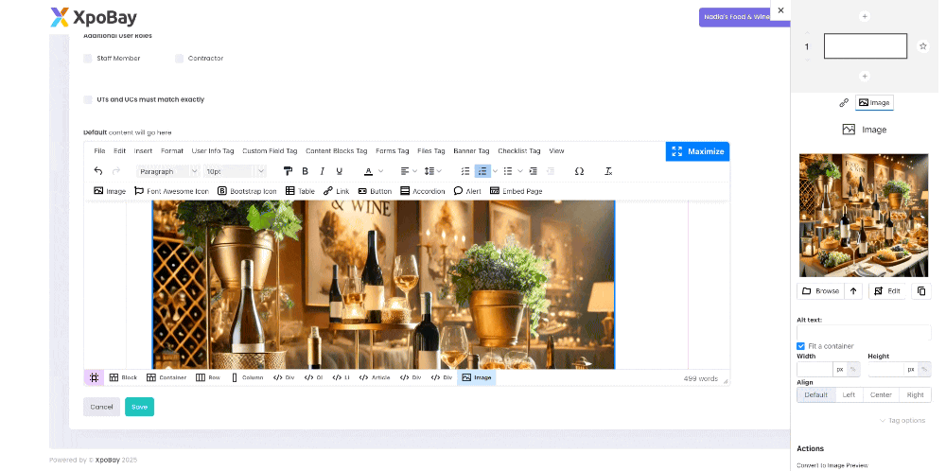Uncheck the Fit a container checkbox
The width and height of the screenshot is (946, 471).
(x=801, y=346)
